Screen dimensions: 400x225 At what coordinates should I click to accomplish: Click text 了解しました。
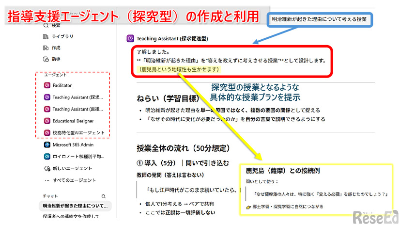pyautogui.click(x=154, y=52)
